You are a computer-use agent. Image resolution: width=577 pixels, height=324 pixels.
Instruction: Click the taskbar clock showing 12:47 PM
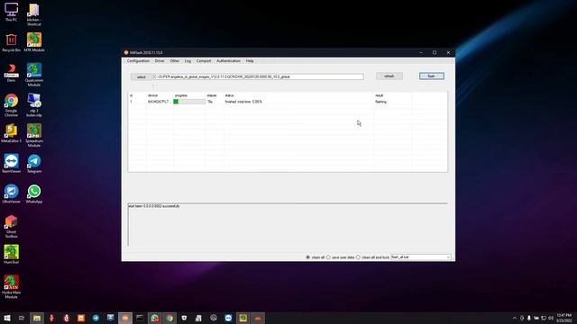click(564, 318)
